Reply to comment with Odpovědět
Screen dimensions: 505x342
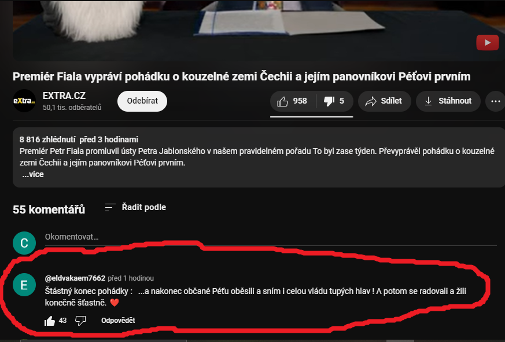tap(118, 321)
